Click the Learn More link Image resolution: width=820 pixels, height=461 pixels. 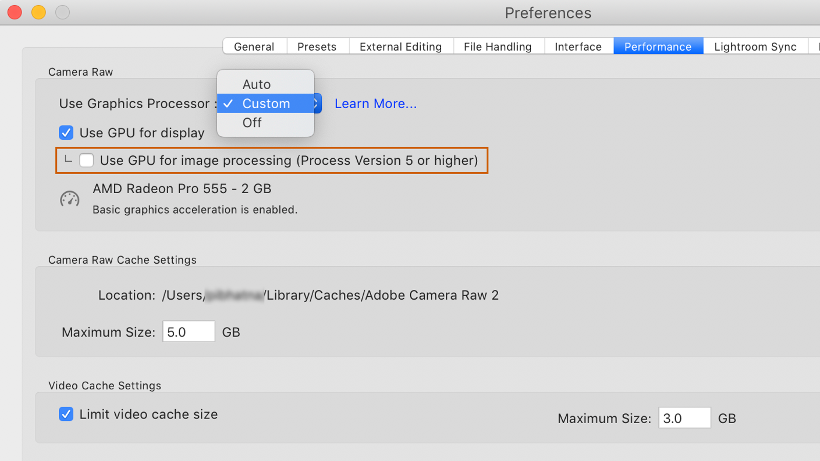coord(376,103)
